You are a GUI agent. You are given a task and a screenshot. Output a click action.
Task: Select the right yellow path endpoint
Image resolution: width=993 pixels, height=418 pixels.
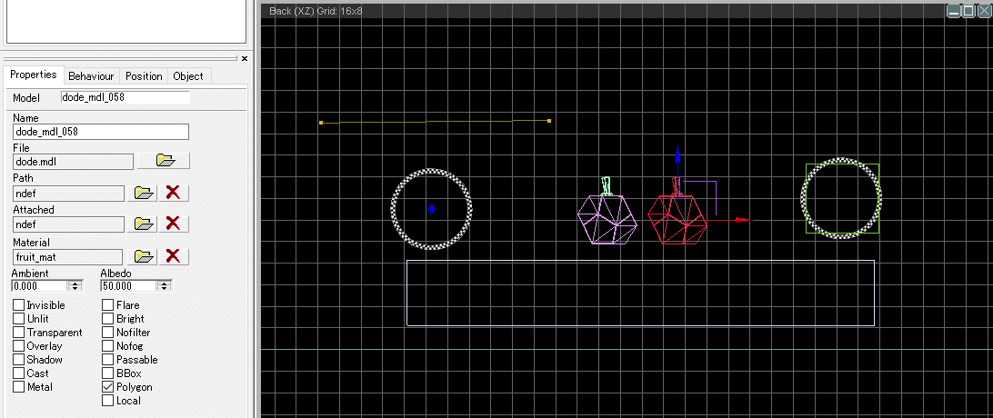coord(549,120)
